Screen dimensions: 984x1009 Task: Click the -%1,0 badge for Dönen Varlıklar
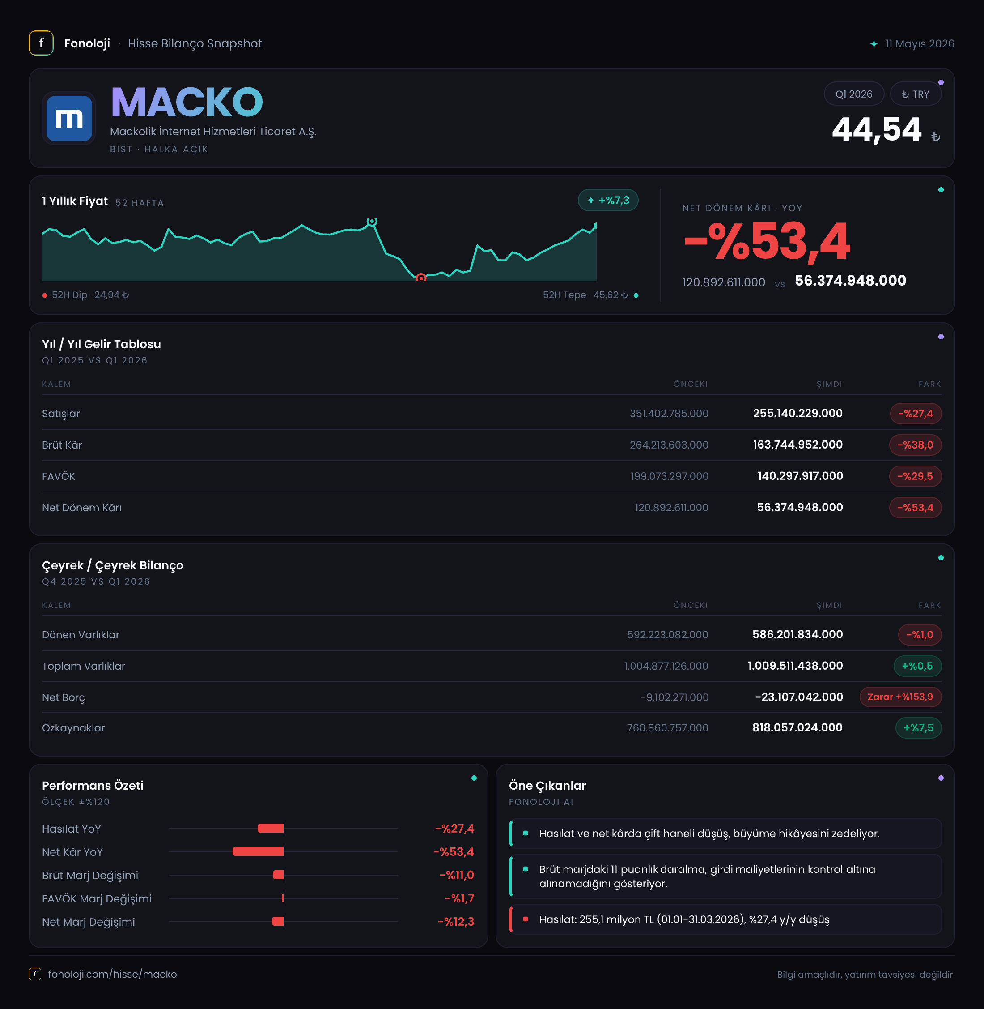920,635
